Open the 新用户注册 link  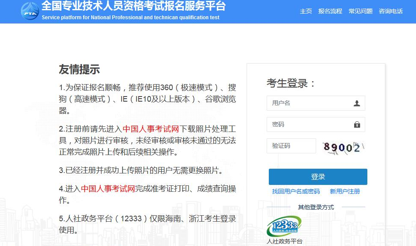click(x=345, y=191)
